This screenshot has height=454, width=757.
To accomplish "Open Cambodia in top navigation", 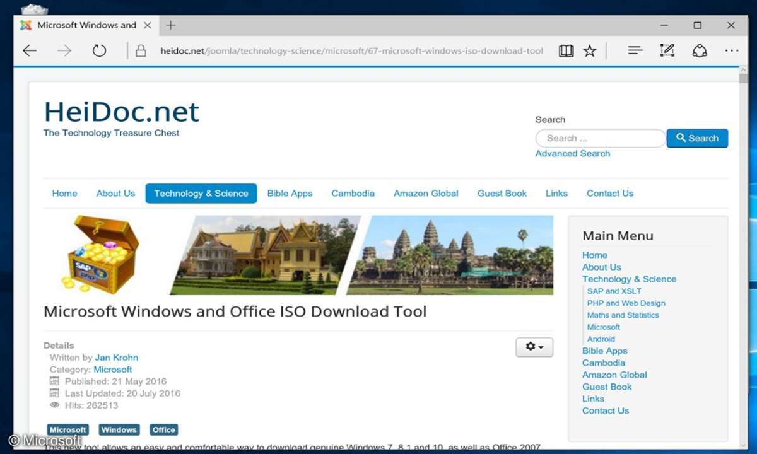I will coord(353,194).
